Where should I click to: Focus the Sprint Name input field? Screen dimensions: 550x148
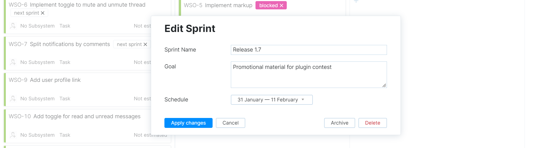point(309,50)
